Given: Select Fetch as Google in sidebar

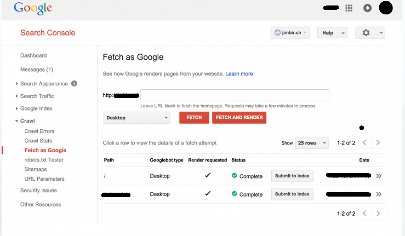Looking at the screenshot, I should pyautogui.click(x=45, y=150).
